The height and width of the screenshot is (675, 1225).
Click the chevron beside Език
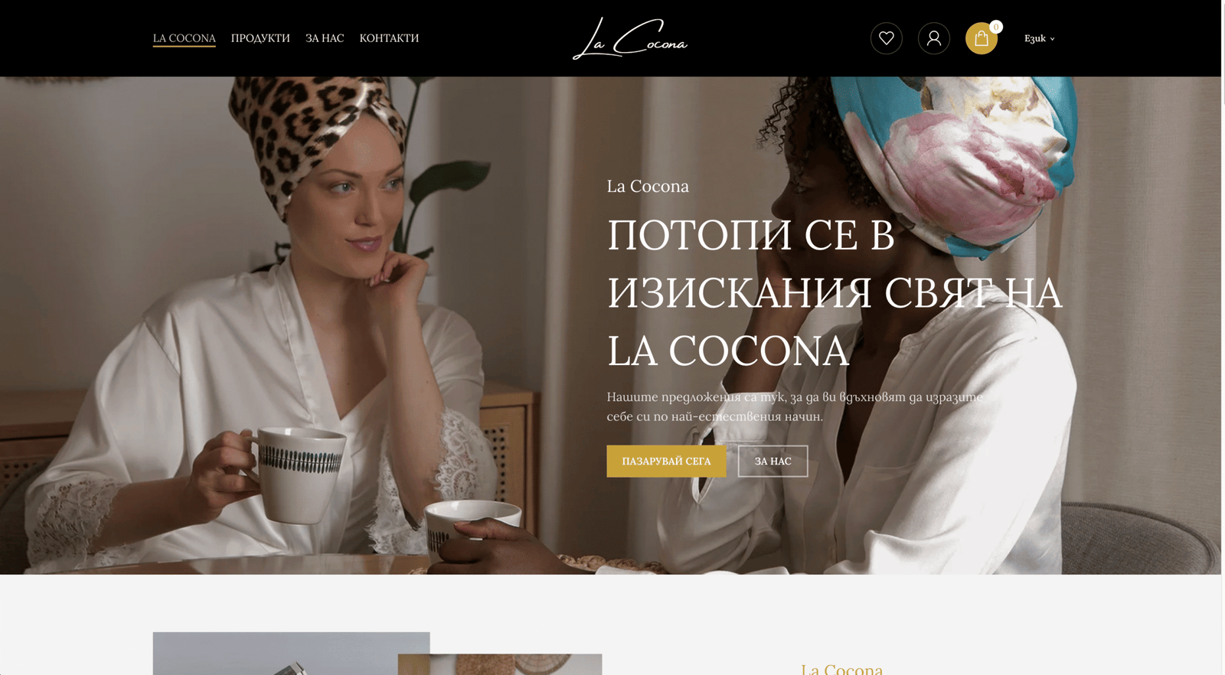(x=1052, y=39)
